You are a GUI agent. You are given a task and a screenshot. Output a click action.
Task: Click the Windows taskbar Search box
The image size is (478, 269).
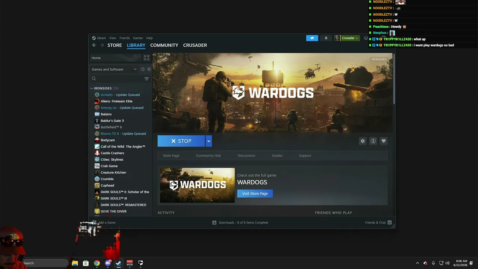click(45, 263)
